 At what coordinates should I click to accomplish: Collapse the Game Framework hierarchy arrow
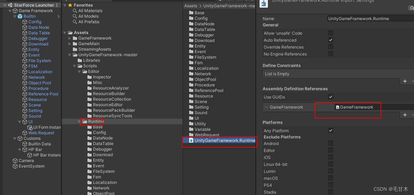[x=10, y=11]
